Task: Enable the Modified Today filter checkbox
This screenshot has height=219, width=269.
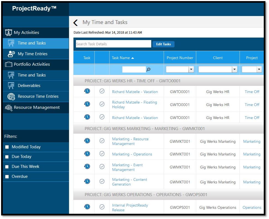Action: pyautogui.click(x=7, y=147)
